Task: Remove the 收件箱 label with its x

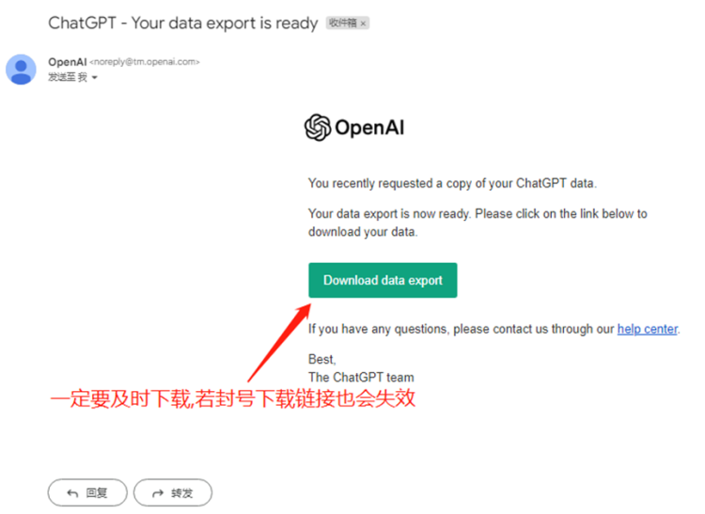Action: [x=363, y=23]
